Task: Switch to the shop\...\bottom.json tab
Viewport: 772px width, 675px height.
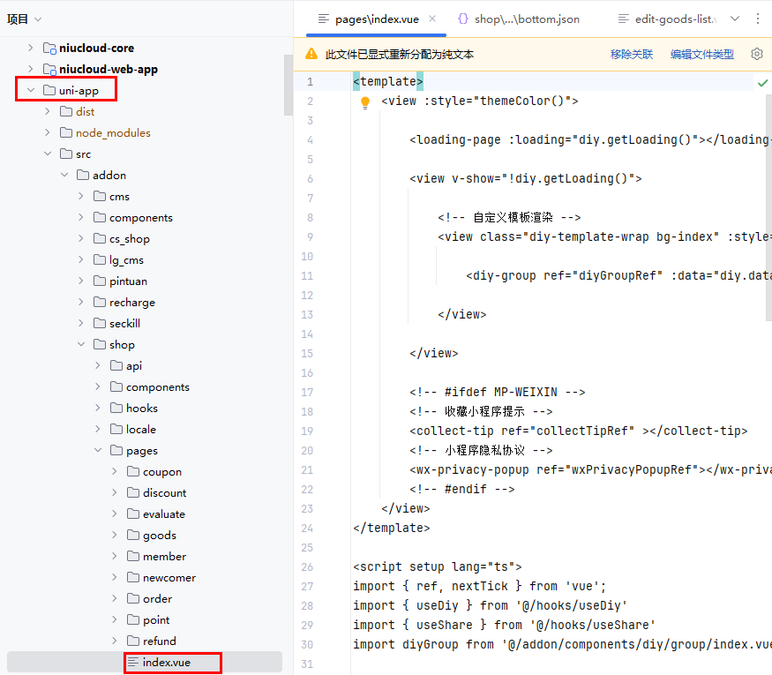Action: pyautogui.click(x=526, y=19)
